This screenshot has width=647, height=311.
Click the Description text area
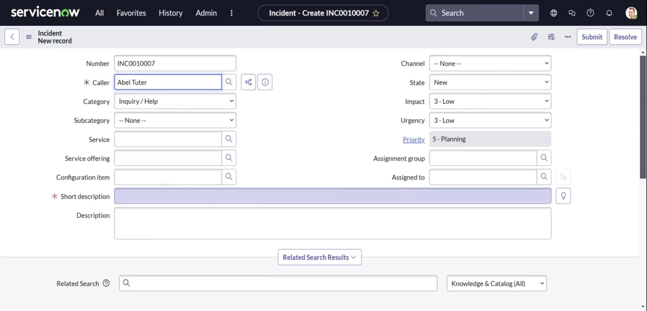333,223
